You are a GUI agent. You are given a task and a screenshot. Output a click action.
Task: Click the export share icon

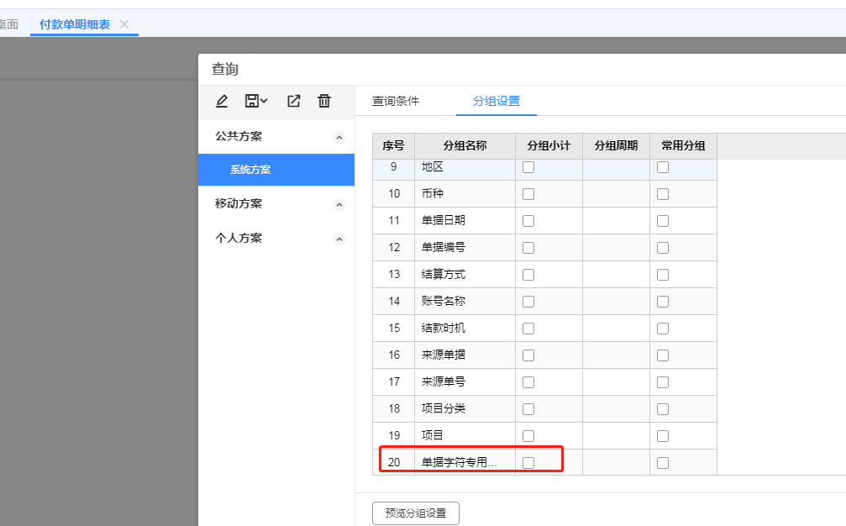pyautogui.click(x=293, y=101)
